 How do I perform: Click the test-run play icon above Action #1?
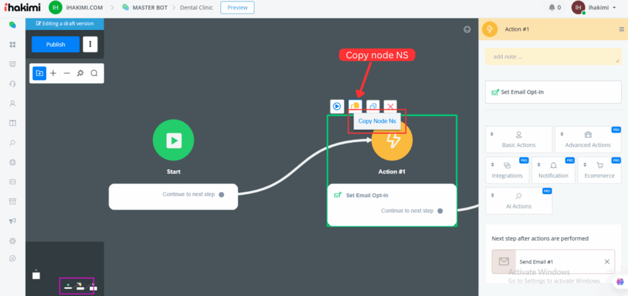point(337,106)
